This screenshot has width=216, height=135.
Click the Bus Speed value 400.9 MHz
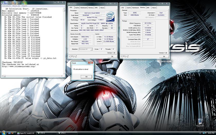pyautogui.click(x=85, y=41)
